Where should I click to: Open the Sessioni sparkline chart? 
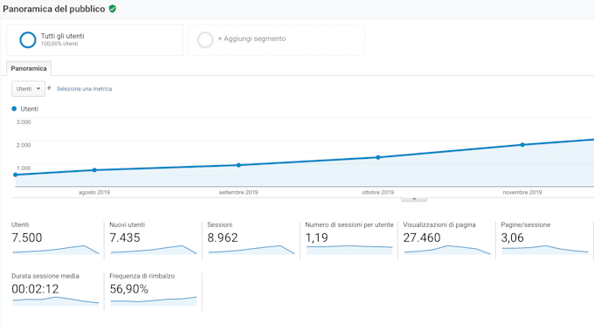(x=252, y=250)
